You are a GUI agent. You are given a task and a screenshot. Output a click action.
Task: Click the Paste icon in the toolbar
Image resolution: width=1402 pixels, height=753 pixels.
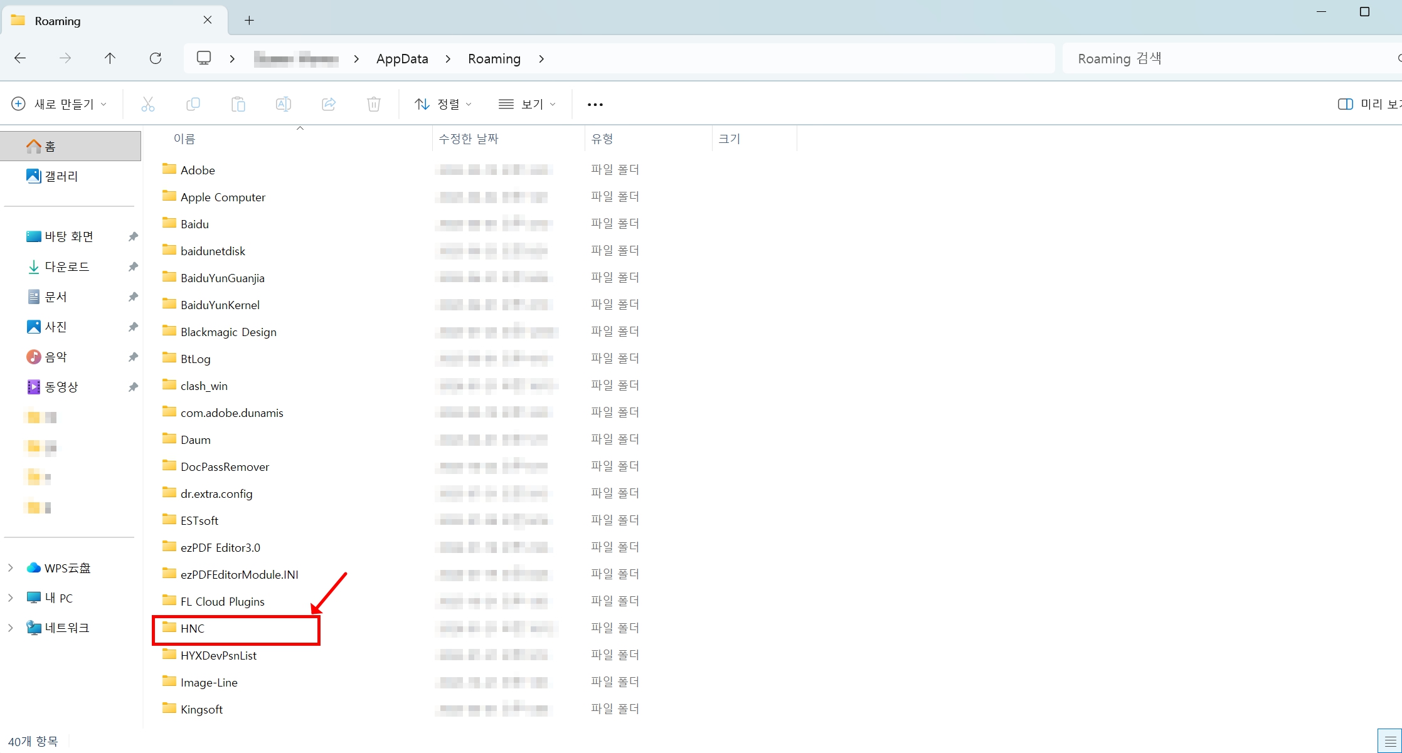[238, 104]
